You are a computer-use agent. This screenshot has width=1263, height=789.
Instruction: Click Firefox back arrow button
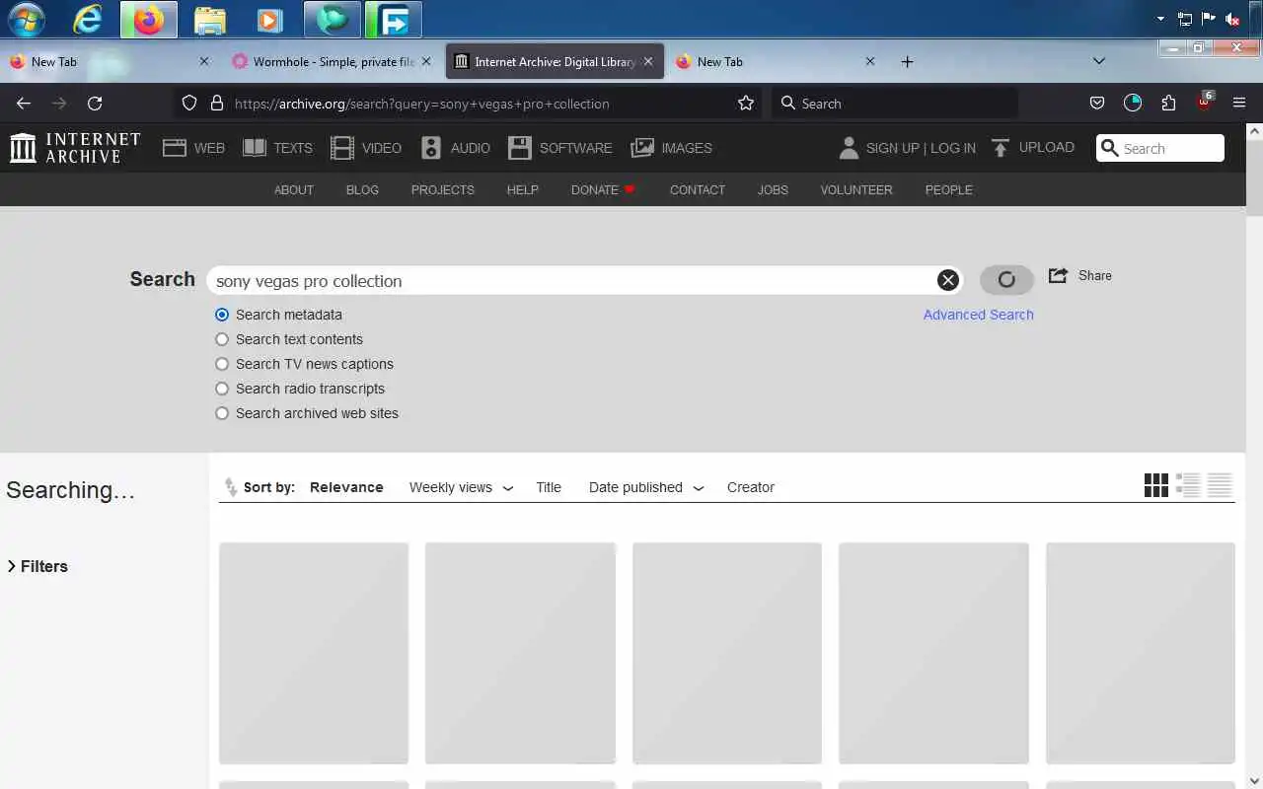24,104
